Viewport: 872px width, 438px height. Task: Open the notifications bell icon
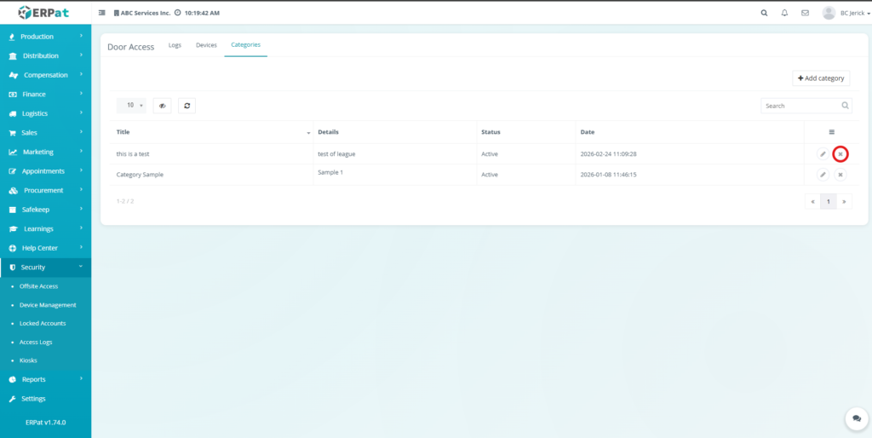784,13
